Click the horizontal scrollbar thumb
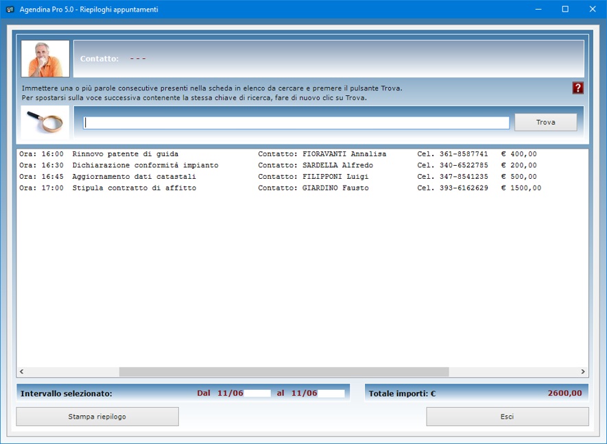The image size is (607, 444). (284, 371)
